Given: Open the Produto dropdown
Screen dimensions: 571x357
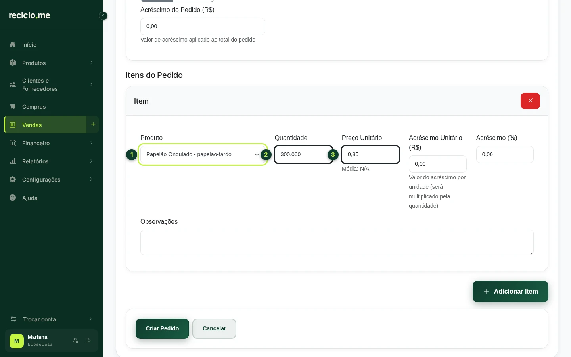Looking at the screenshot, I should coord(203,155).
